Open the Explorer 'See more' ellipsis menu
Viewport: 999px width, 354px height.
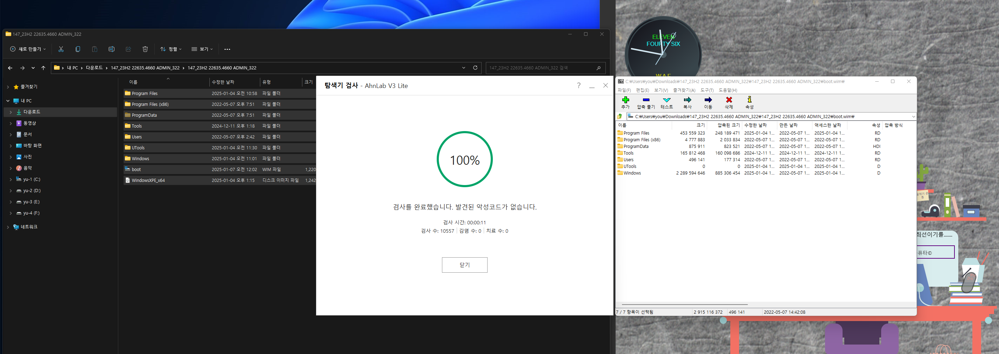(227, 49)
